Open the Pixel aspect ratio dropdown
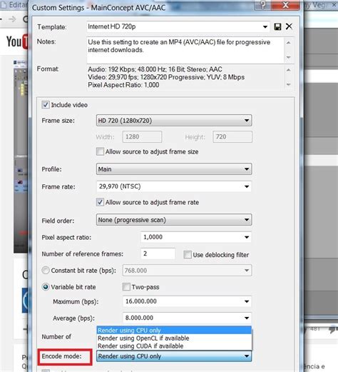Image resolution: width=338 pixels, height=372 pixels. [x=196, y=237]
